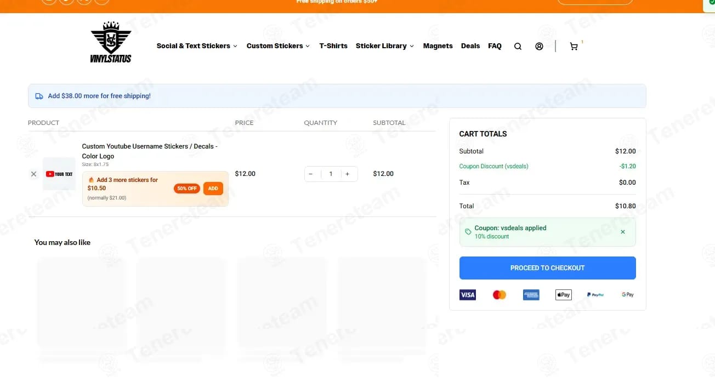Open the Deals page
The image size is (715, 382).
(470, 46)
